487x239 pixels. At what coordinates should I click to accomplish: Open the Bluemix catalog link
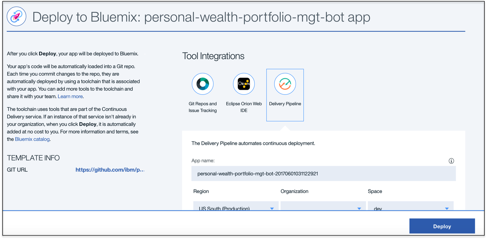click(x=32, y=139)
